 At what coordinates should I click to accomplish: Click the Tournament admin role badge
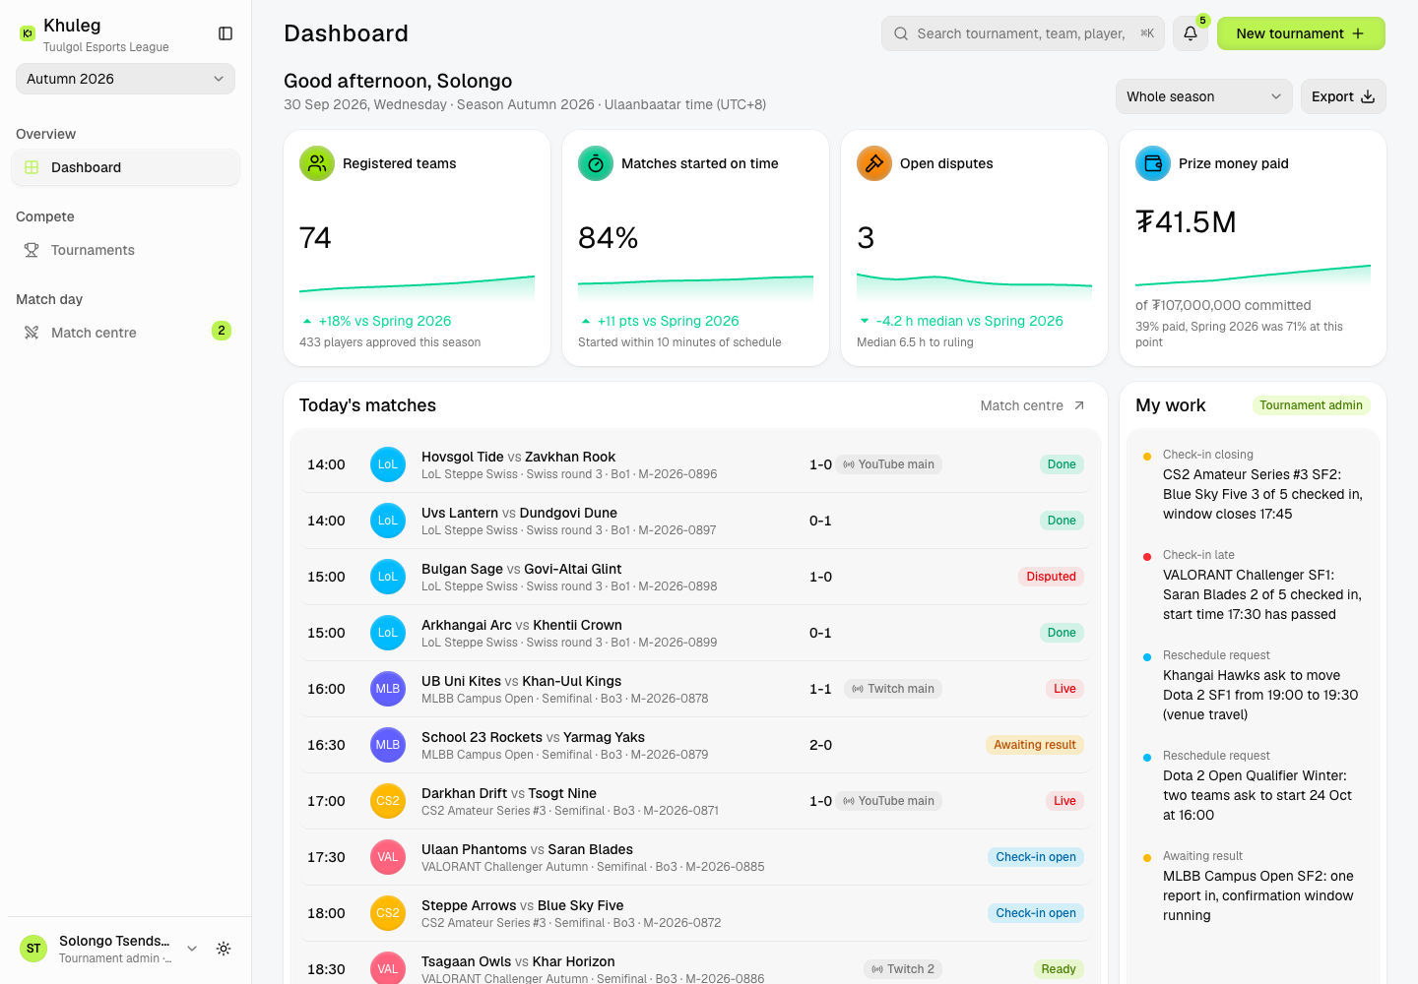[x=1311, y=405]
